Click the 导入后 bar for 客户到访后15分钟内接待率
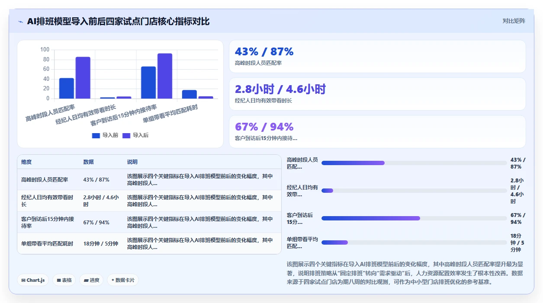This screenshot has width=543, height=303. (x=165, y=76)
